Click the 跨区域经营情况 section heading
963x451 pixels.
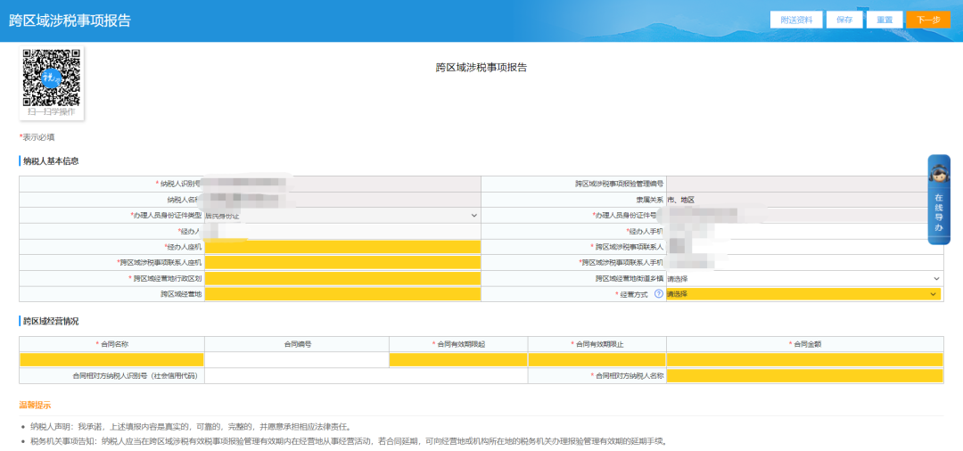(50, 321)
